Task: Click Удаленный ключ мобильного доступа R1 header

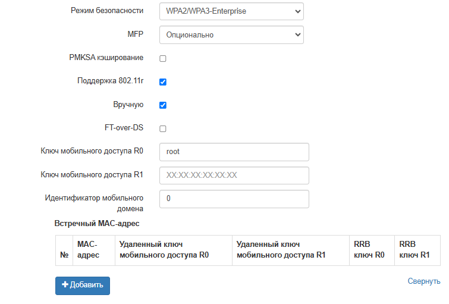Action: coord(281,250)
